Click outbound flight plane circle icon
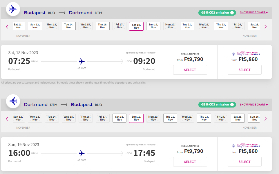279x174 pixels. pos(13,9)
